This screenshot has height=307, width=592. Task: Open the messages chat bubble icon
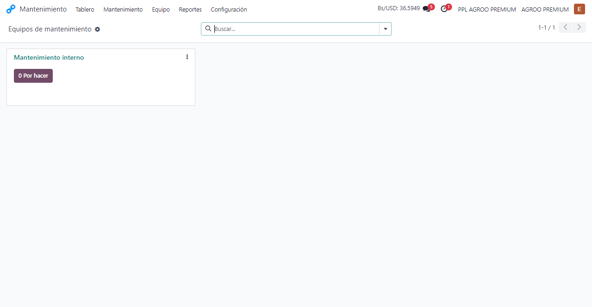click(426, 9)
